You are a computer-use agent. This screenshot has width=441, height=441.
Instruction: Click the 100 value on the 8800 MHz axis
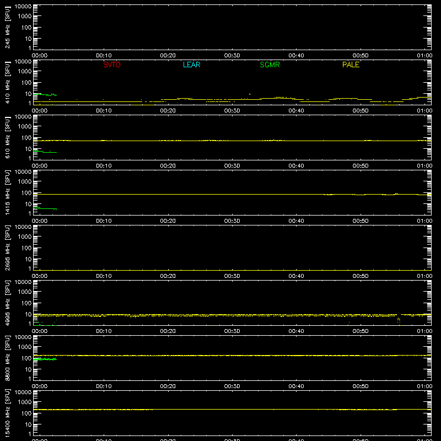pos(26,358)
